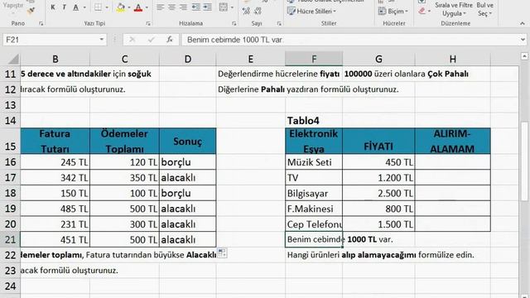Open Pano group dialog launcher

click(x=41, y=23)
